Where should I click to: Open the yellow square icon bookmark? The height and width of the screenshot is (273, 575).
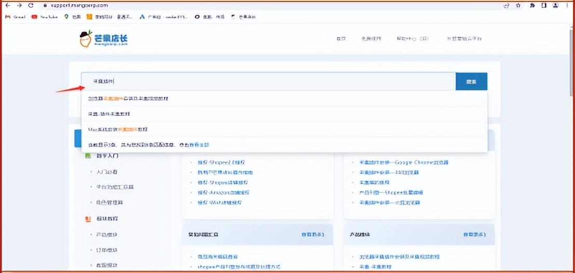(x=109, y=17)
